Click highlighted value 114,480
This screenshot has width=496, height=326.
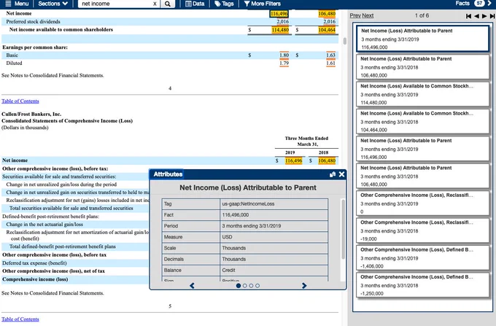280,30
